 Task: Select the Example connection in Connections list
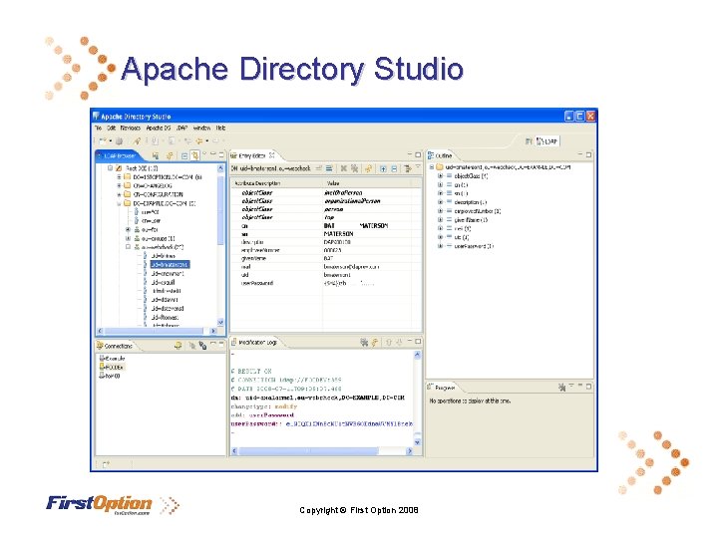click(112, 359)
